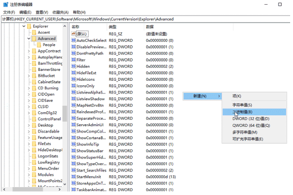Select the Desktop key folder icon

point(33,125)
